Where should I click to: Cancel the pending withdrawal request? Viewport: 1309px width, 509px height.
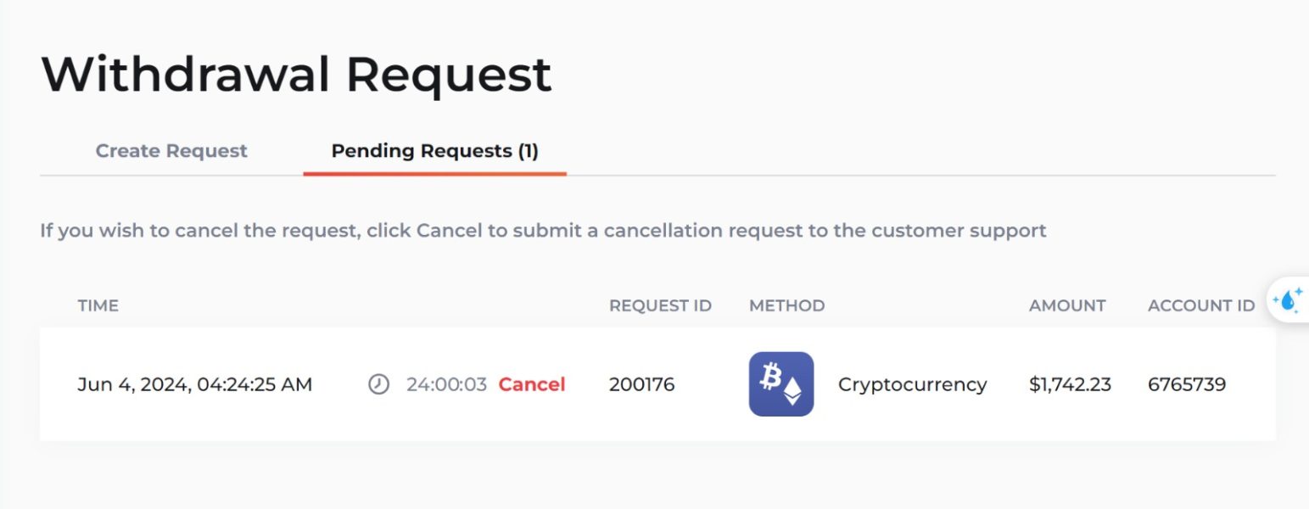click(532, 384)
